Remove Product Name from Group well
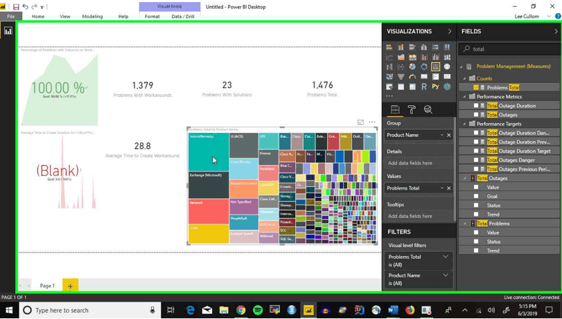The width and height of the screenshot is (562, 319). (x=449, y=135)
